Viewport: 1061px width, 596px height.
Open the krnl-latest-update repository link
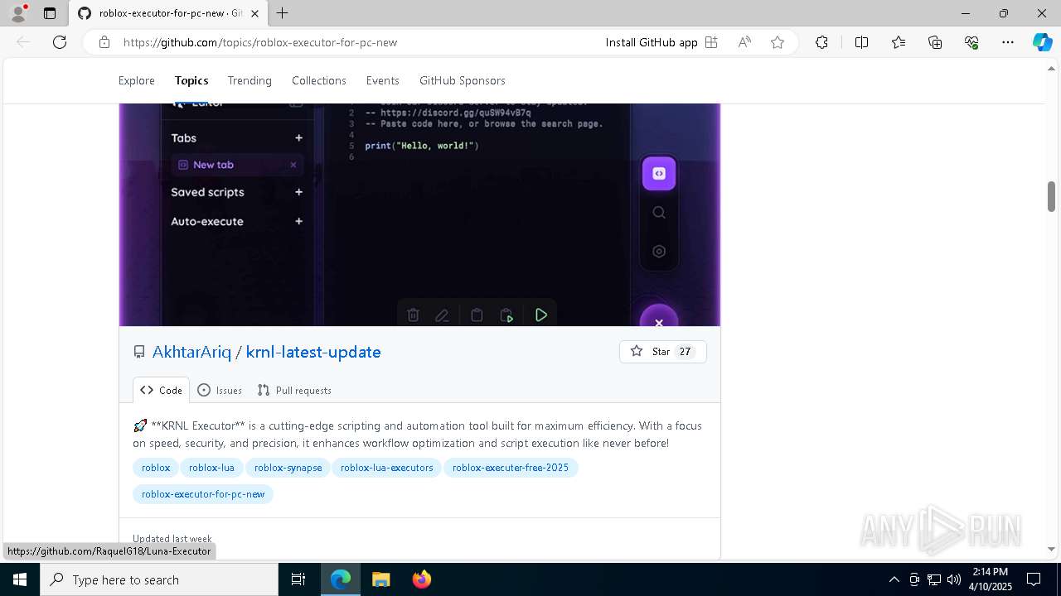[x=313, y=352]
